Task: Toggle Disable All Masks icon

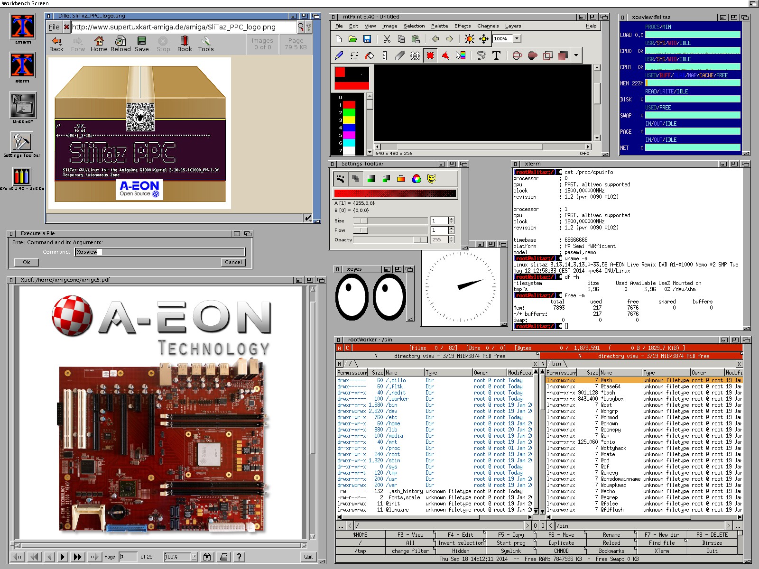Action: point(431,179)
